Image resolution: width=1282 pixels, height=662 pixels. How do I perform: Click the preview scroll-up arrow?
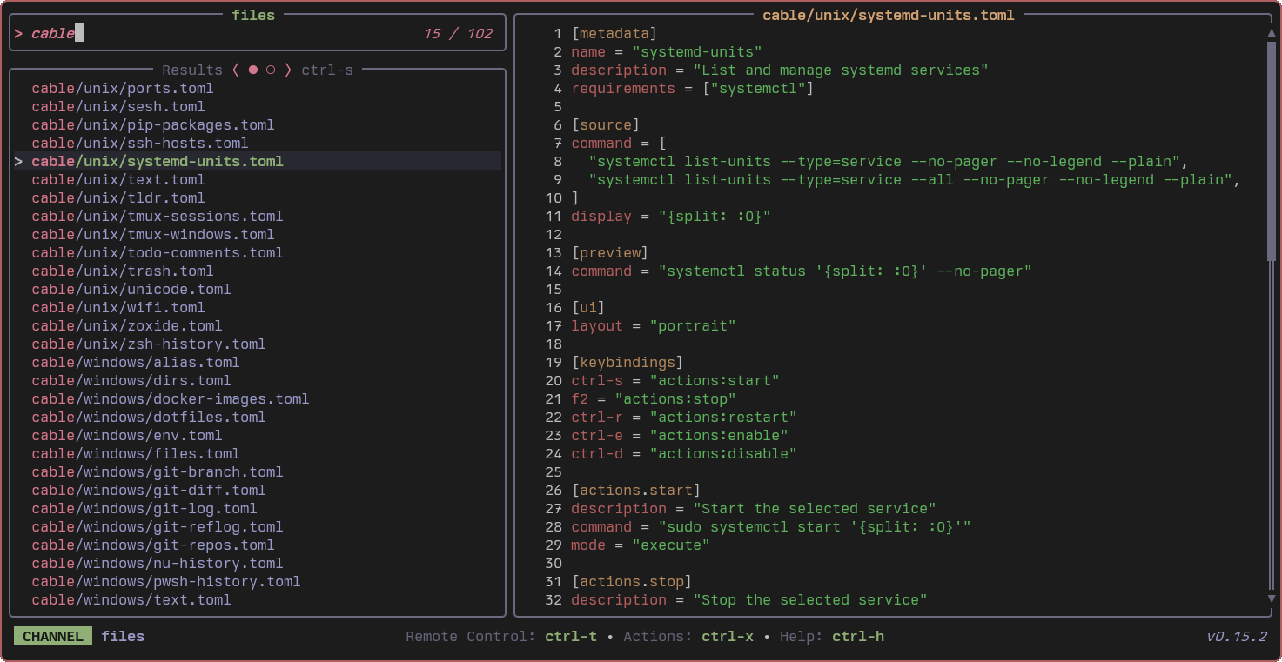click(1272, 33)
